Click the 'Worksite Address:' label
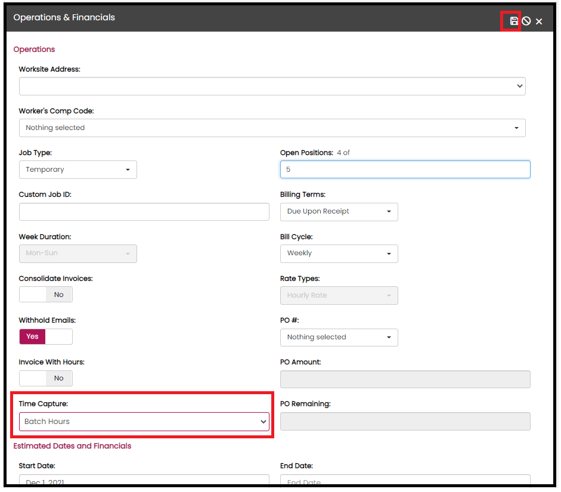This screenshot has height=492, width=561. tap(49, 69)
